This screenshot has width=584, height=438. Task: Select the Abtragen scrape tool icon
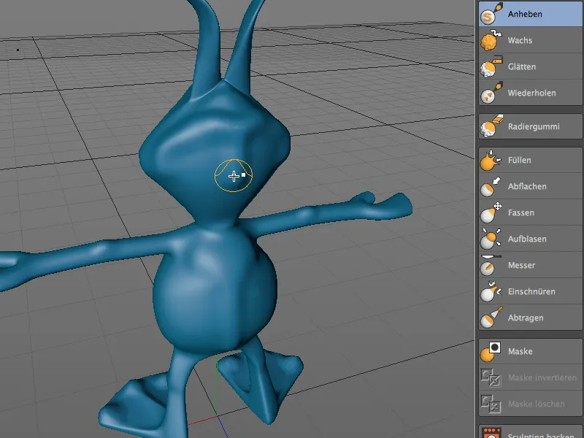[x=491, y=318]
